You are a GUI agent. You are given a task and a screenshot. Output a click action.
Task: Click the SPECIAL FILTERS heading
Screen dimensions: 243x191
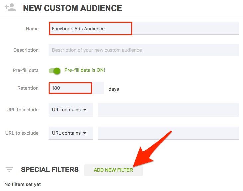coord(50,170)
